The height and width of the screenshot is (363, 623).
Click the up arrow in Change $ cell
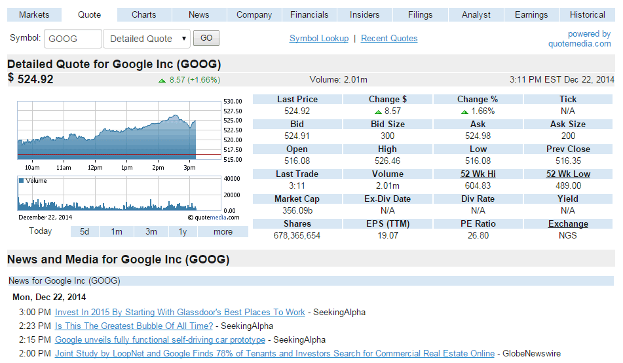[378, 112]
